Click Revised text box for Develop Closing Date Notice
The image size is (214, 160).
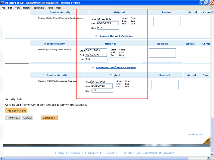point(162,53)
